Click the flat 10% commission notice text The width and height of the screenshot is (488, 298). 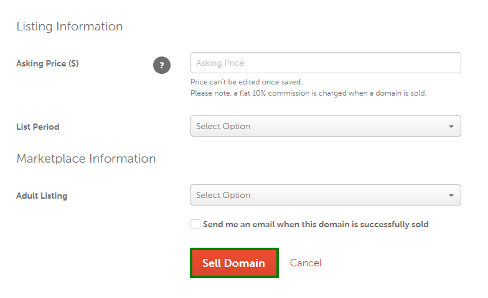[x=308, y=93]
